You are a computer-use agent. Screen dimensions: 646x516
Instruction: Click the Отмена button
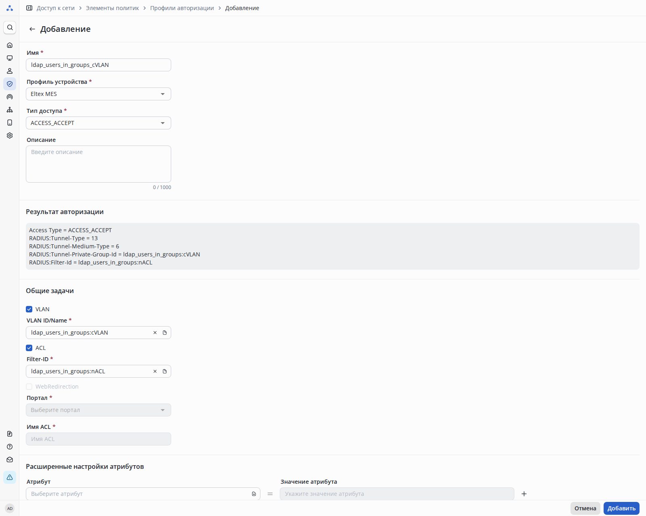(585, 508)
